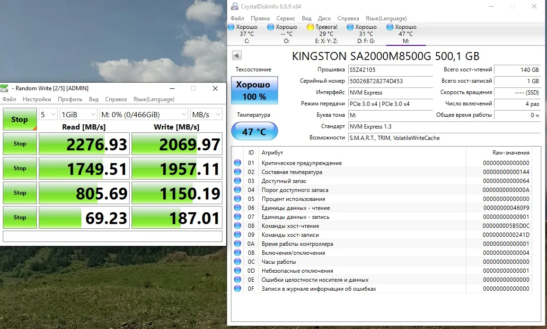The height and width of the screenshot is (329, 547).
Task: Click the Raw-значения column header
Action: tap(498, 152)
